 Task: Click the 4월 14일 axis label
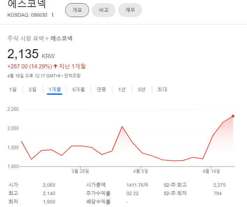[211, 171]
